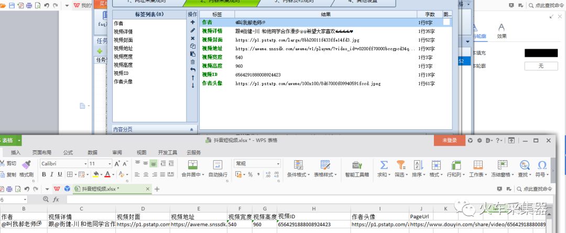The width and height of the screenshot is (566, 233).
Task: Click the edit tag pencil icon in 操作 column
Action: pos(193,30)
